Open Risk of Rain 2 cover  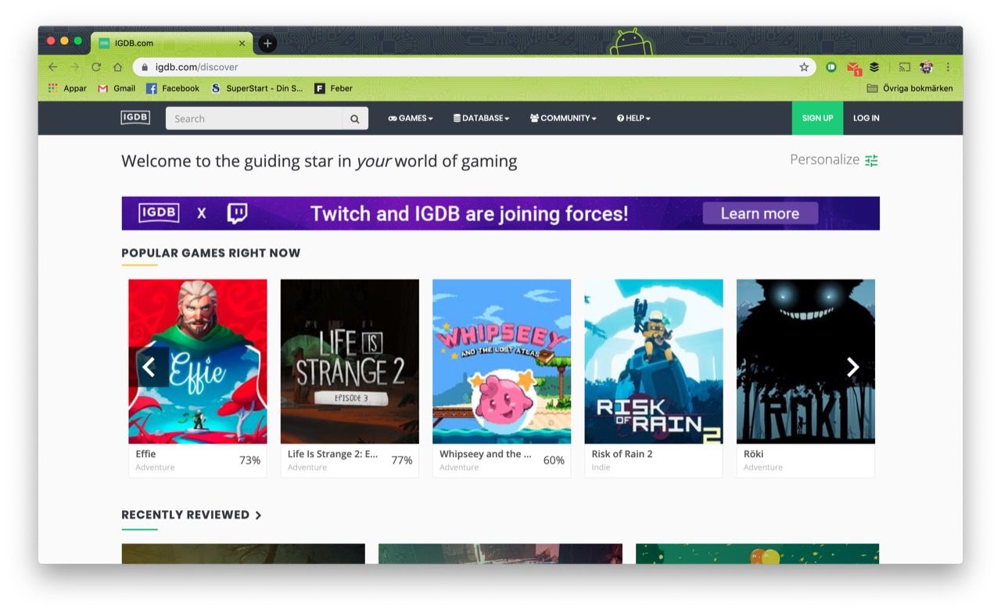tap(654, 362)
